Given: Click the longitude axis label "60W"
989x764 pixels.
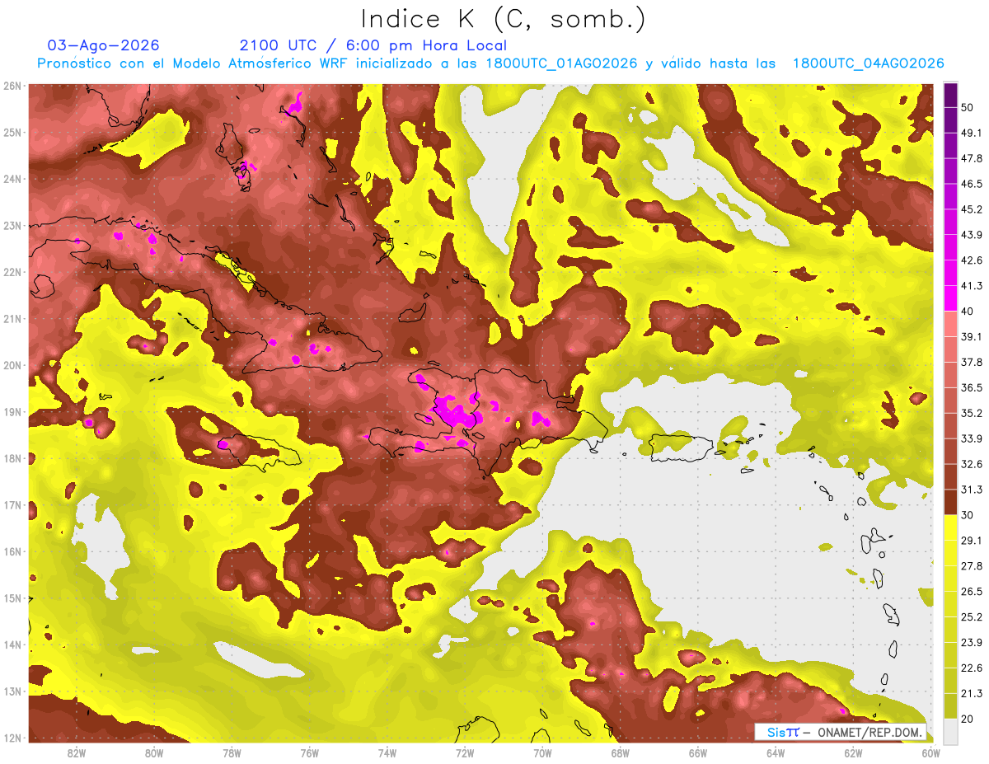Looking at the screenshot, I should coord(930,752).
